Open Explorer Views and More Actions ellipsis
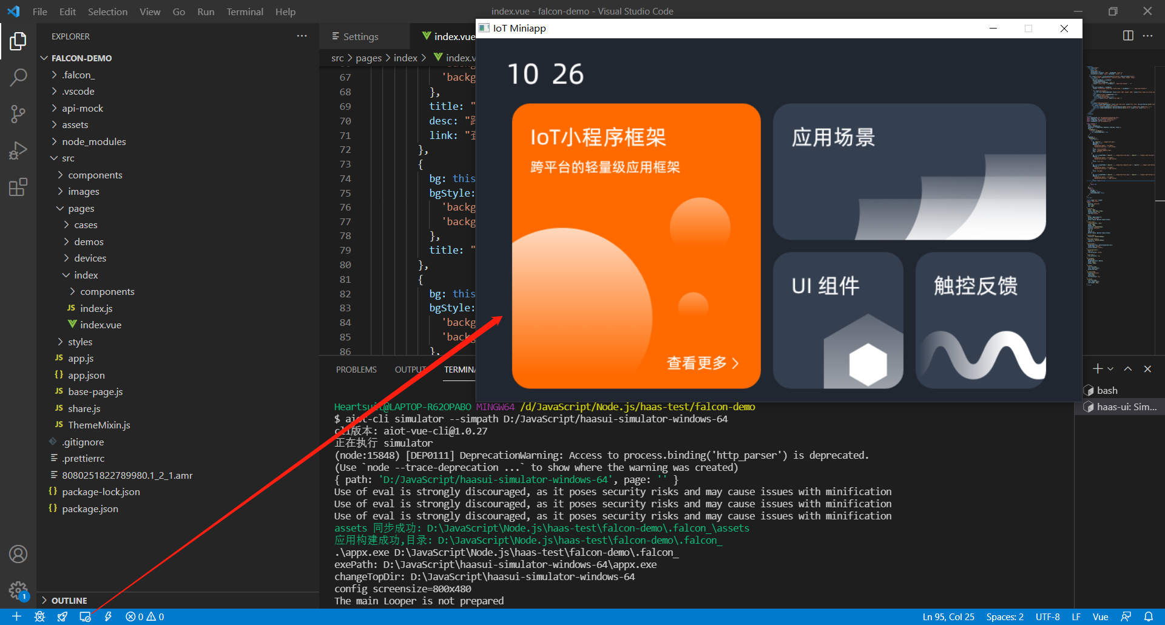 click(x=302, y=36)
